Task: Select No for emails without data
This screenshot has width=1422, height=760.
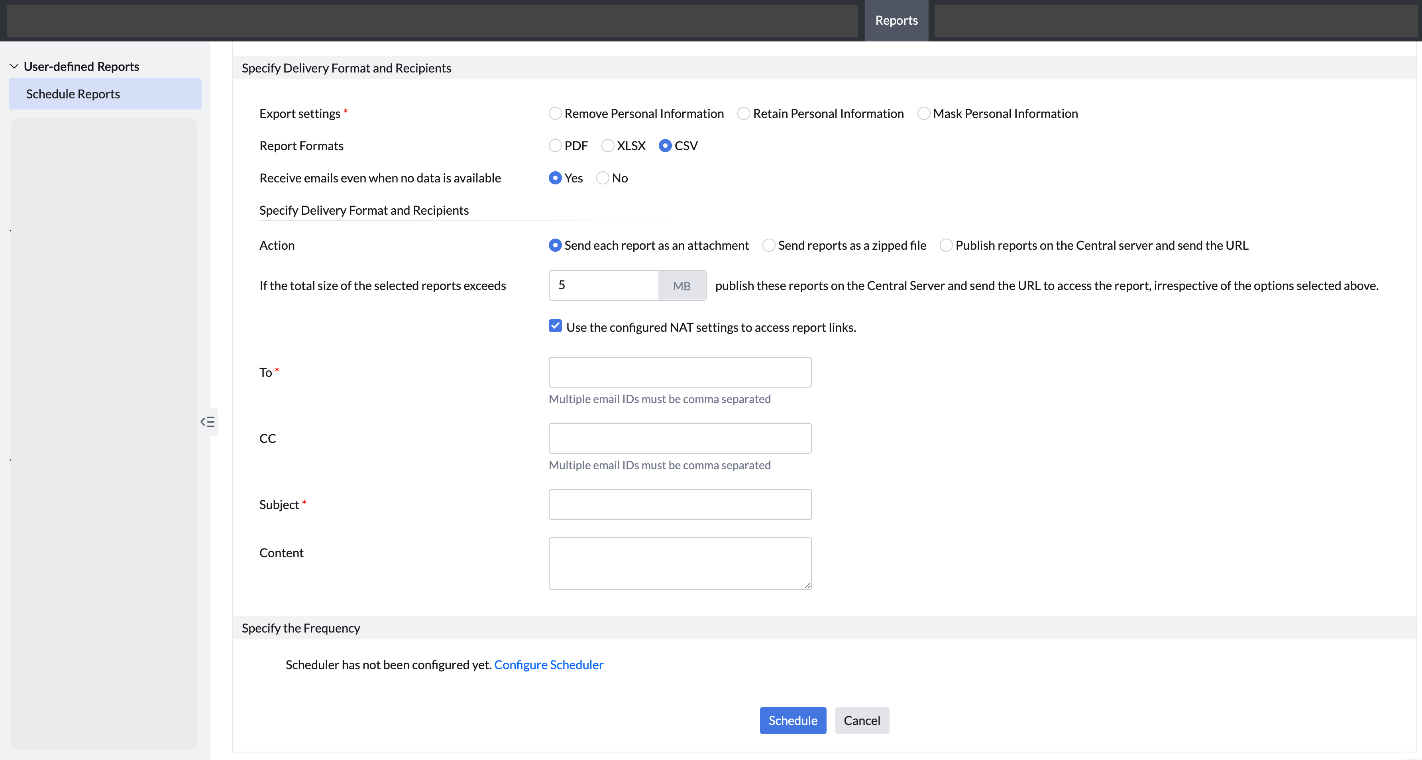Action: pyautogui.click(x=602, y=178)
